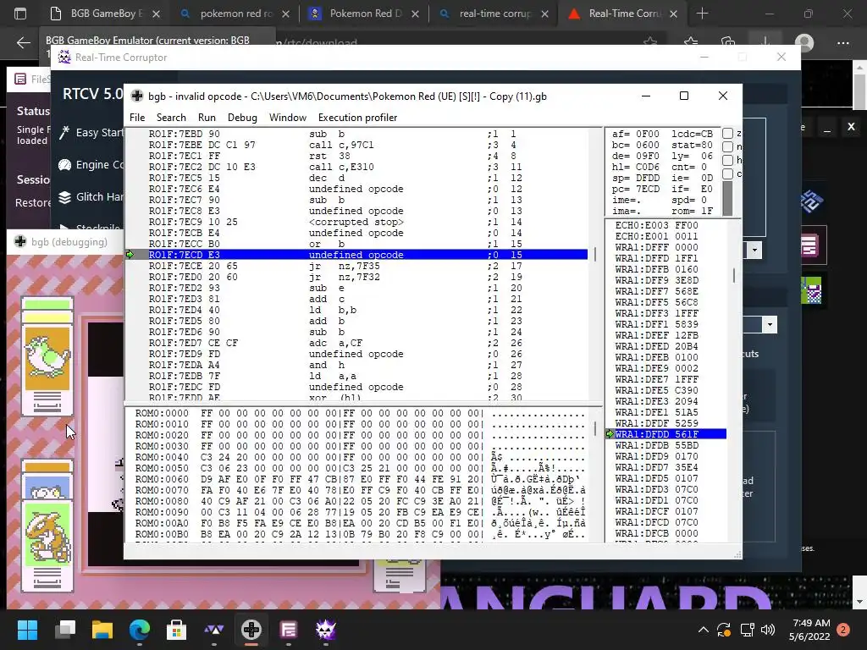Open the Search menu in bgb debugger
This screenshot has width=867, height=650.
click(171, 117)
